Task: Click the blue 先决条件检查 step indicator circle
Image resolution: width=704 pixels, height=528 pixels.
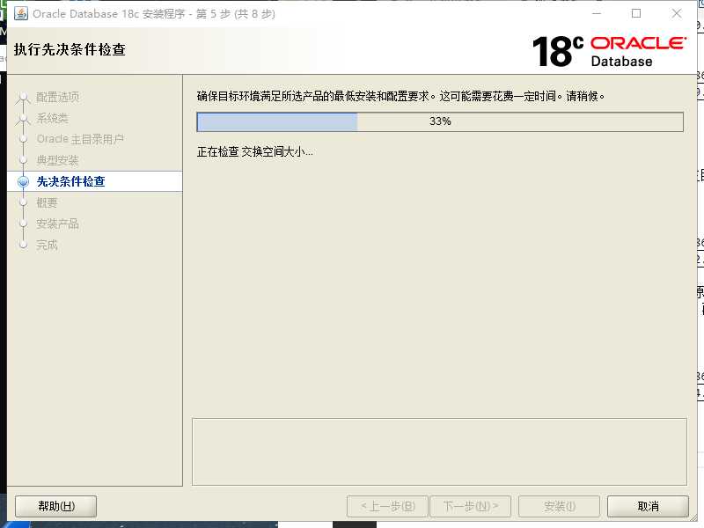Action: tap(24, 181)
